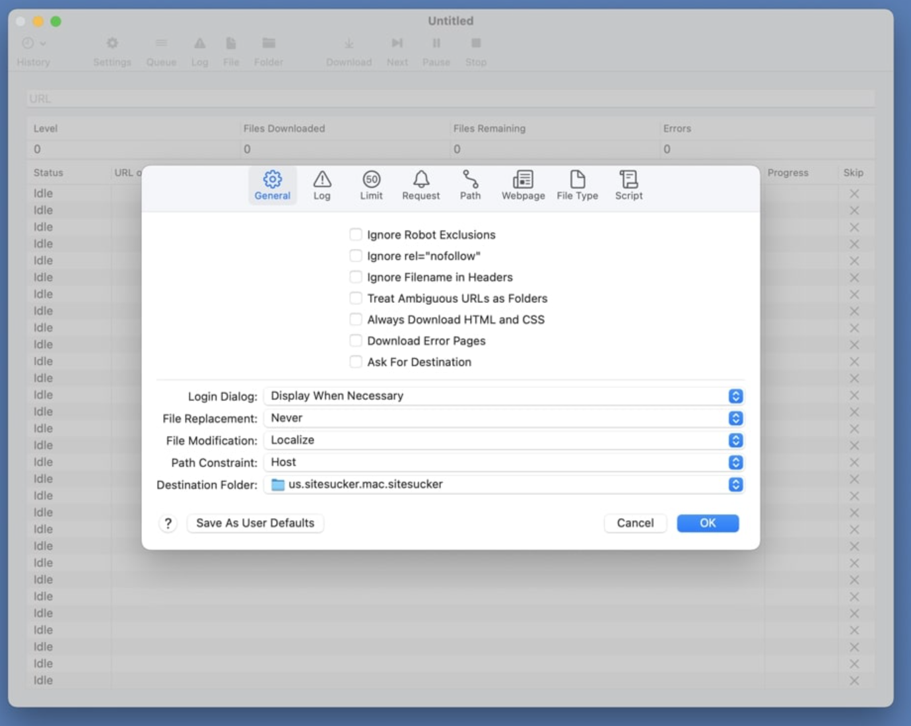Click the Level label

[x=46, y=129]
